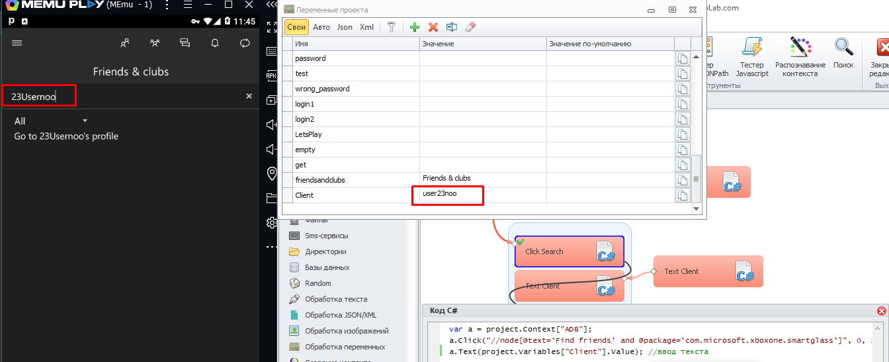Click the eraser clear icon in variables toolbar

tap(470, 27)
